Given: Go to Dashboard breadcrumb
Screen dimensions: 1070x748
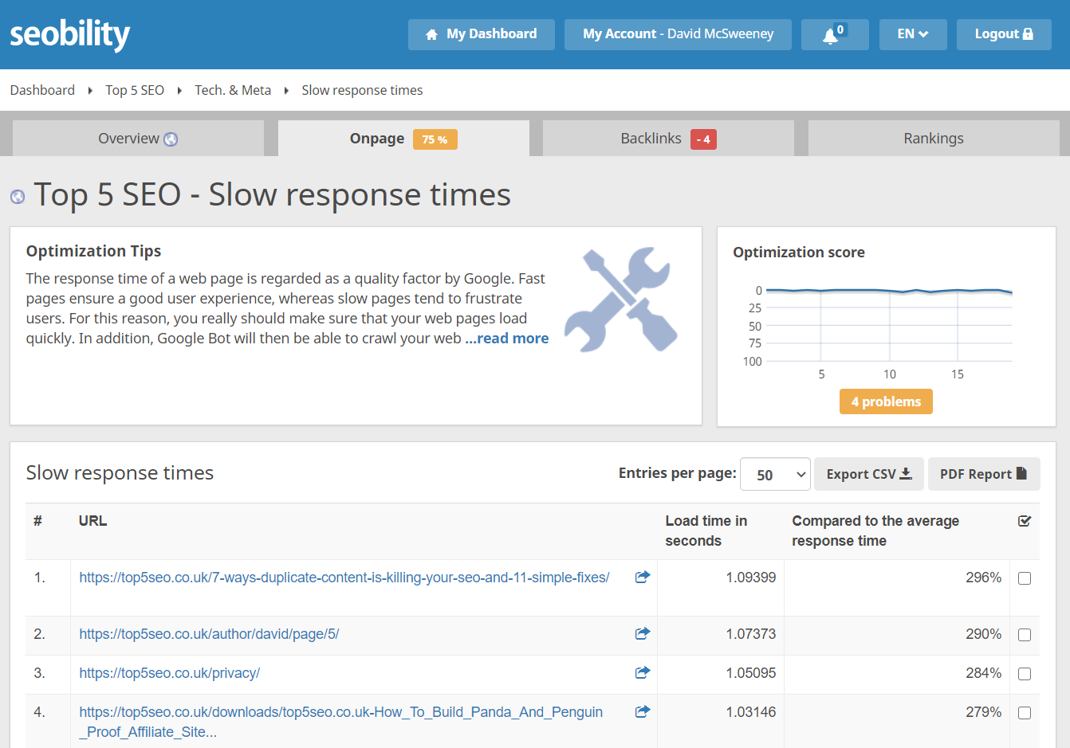Looking at the screenshot, I should pyautogui.click(x=42, y=90).
